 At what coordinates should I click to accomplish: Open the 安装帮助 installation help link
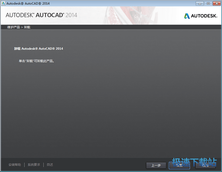point(15,165)
